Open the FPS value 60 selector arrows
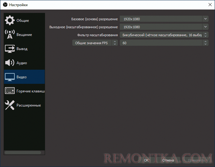The height and width of the screenshot is (167, 215). point(206,43)
